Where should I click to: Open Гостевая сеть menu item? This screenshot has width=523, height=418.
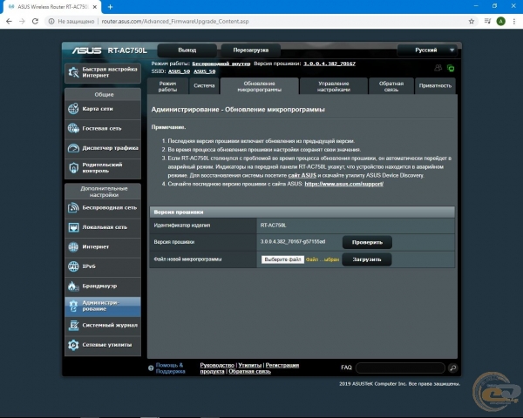[x=103, y=128]
